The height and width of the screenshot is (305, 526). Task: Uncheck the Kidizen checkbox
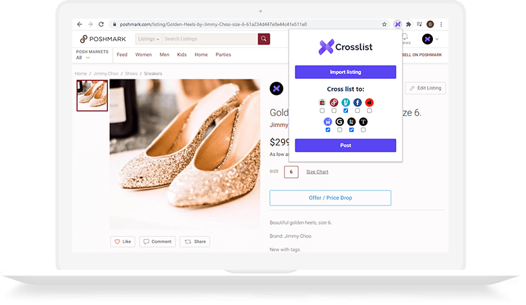(351, 130)
